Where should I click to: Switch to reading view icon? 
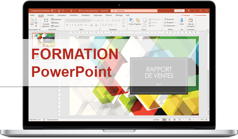pos(174,120)
